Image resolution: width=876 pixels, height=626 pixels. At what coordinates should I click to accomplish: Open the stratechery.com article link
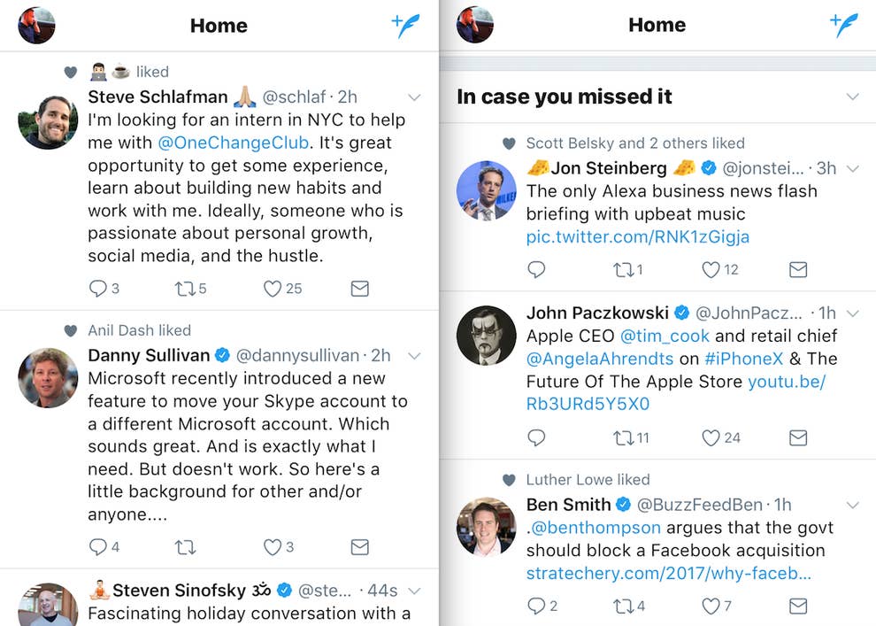coord(668,574)
